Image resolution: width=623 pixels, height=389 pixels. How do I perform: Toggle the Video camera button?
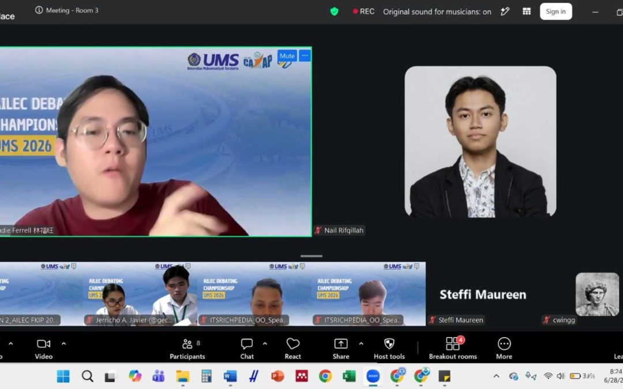point(44,349)
